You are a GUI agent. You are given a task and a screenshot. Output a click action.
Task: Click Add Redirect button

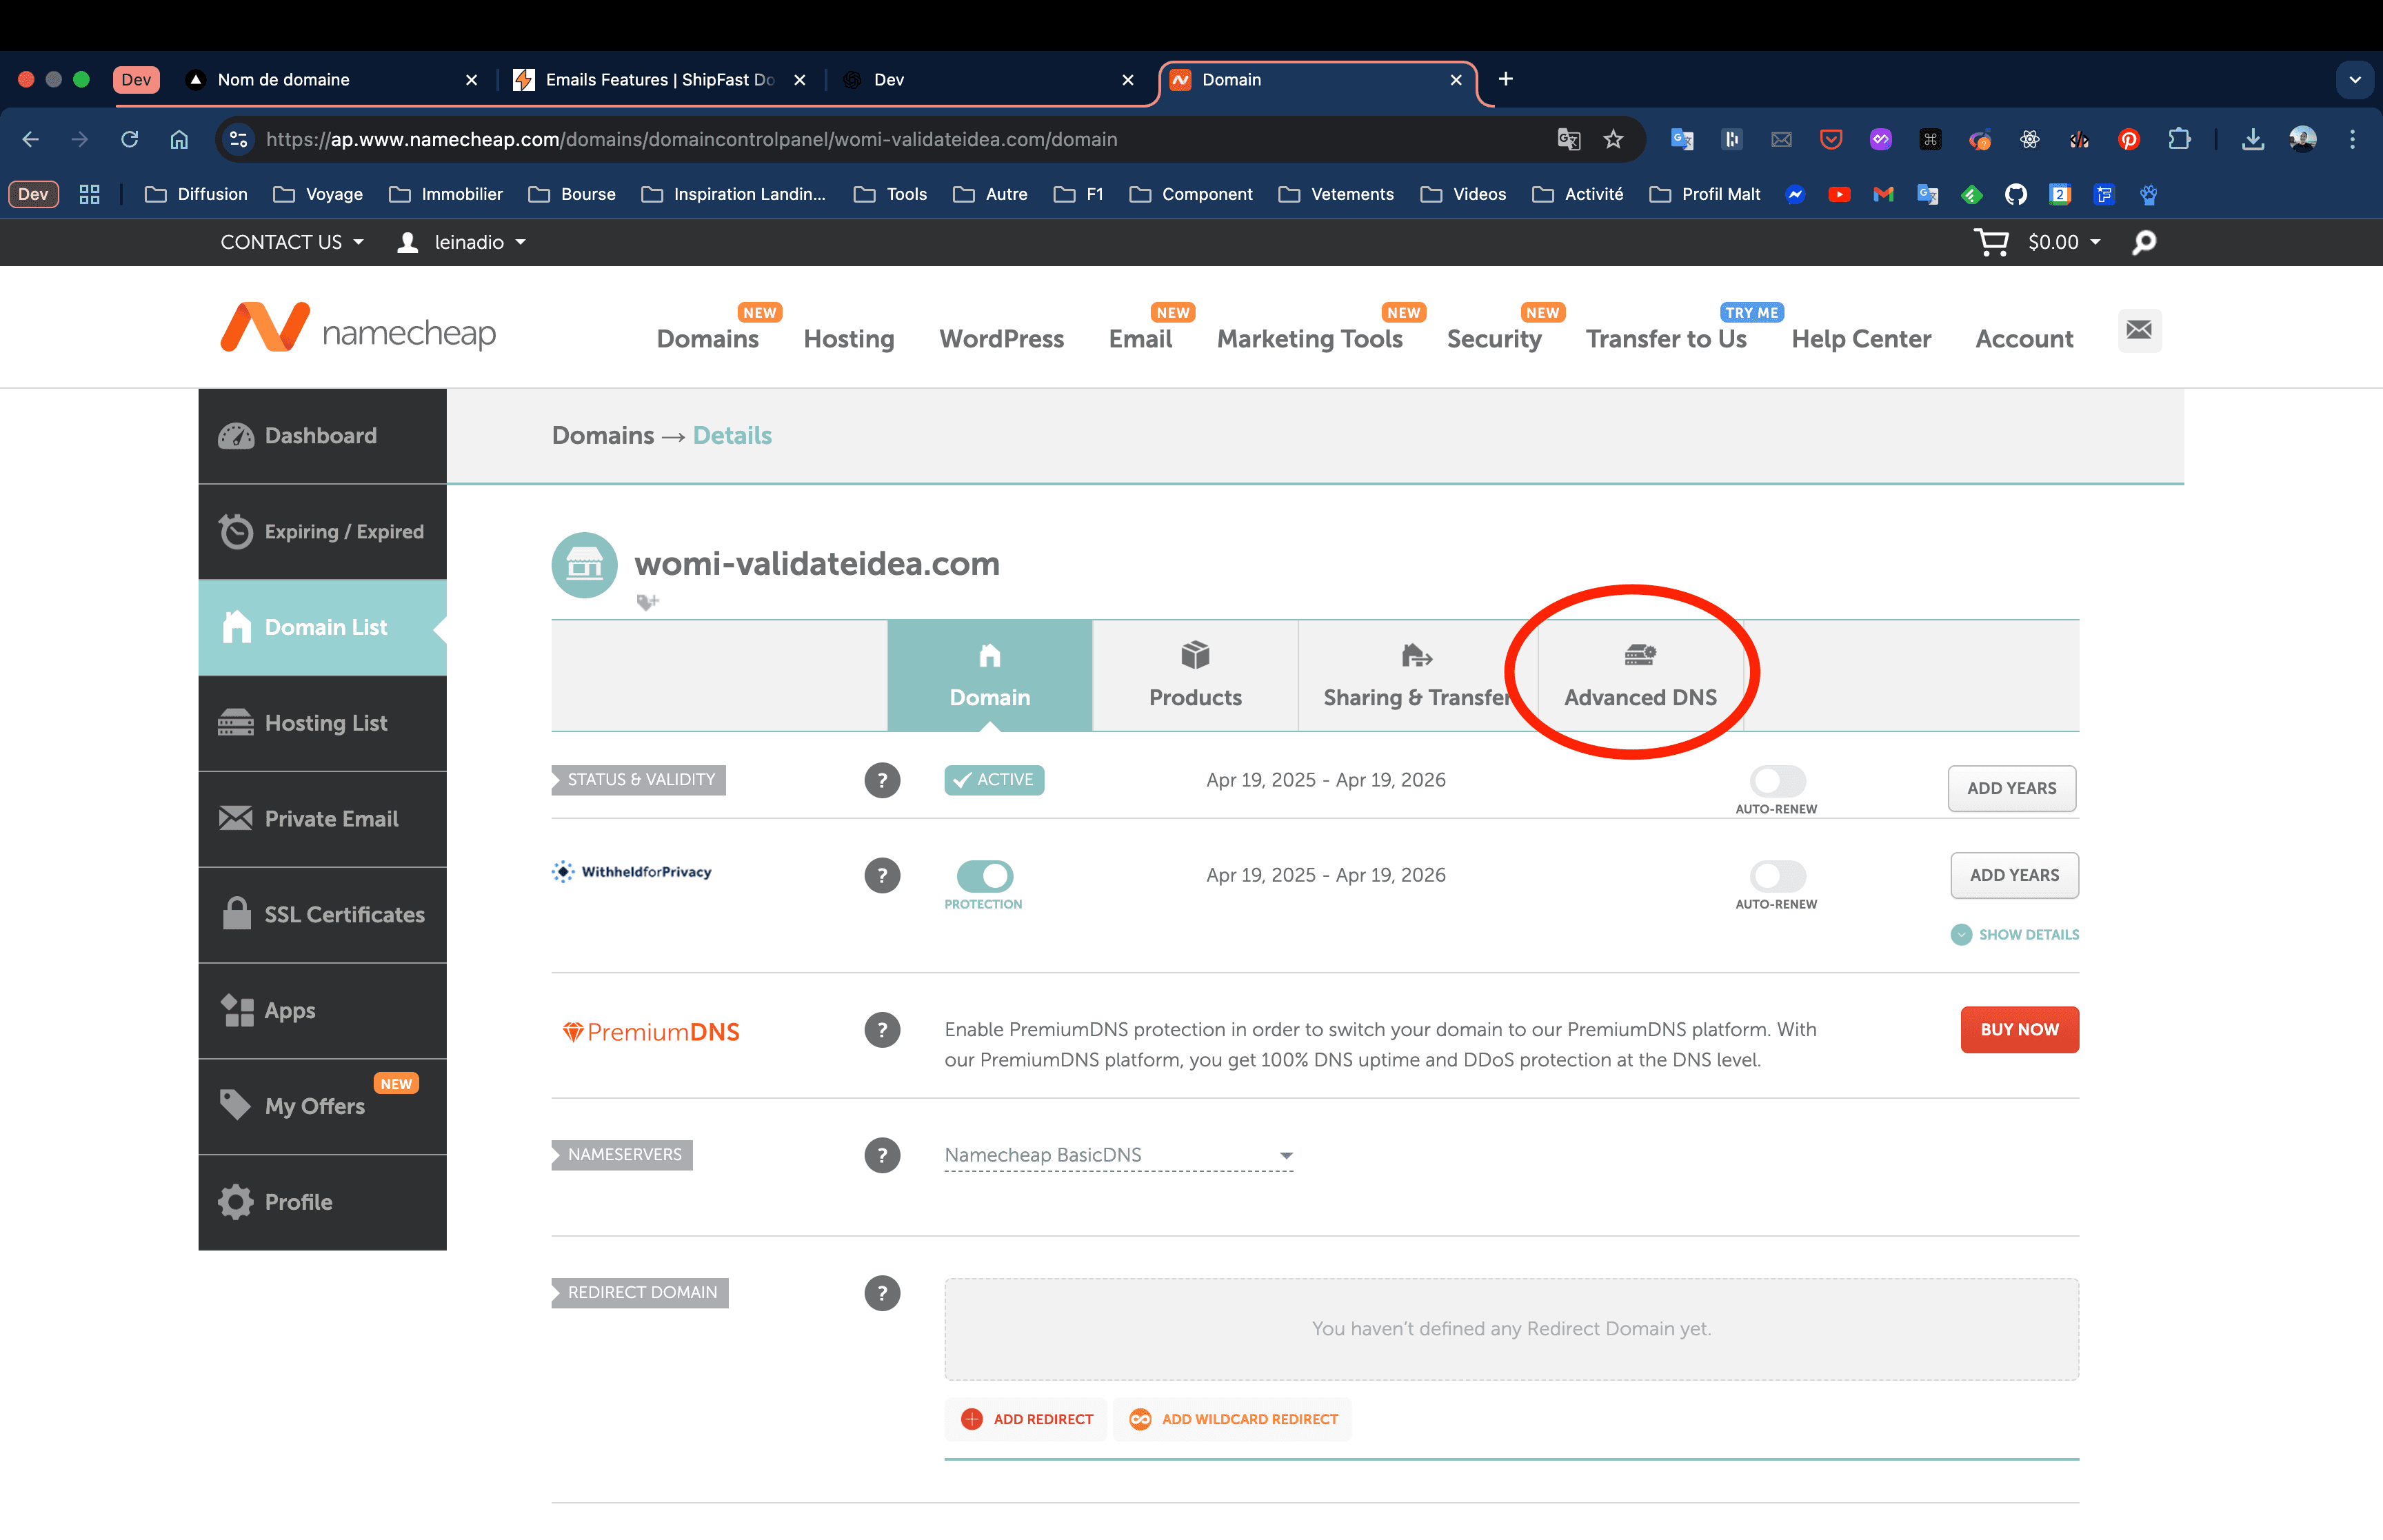pyautogui.click(x=1027, y=1419)
